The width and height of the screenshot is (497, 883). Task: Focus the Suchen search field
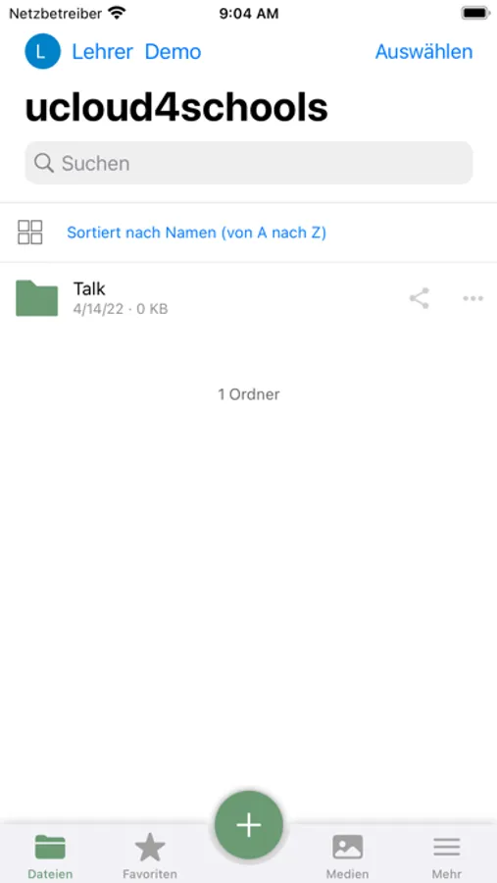tap(249, 163)
